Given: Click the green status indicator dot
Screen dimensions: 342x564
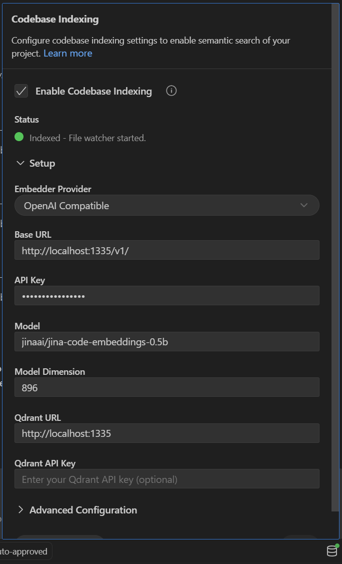Looking at the screenshot, I should point(19,137).
